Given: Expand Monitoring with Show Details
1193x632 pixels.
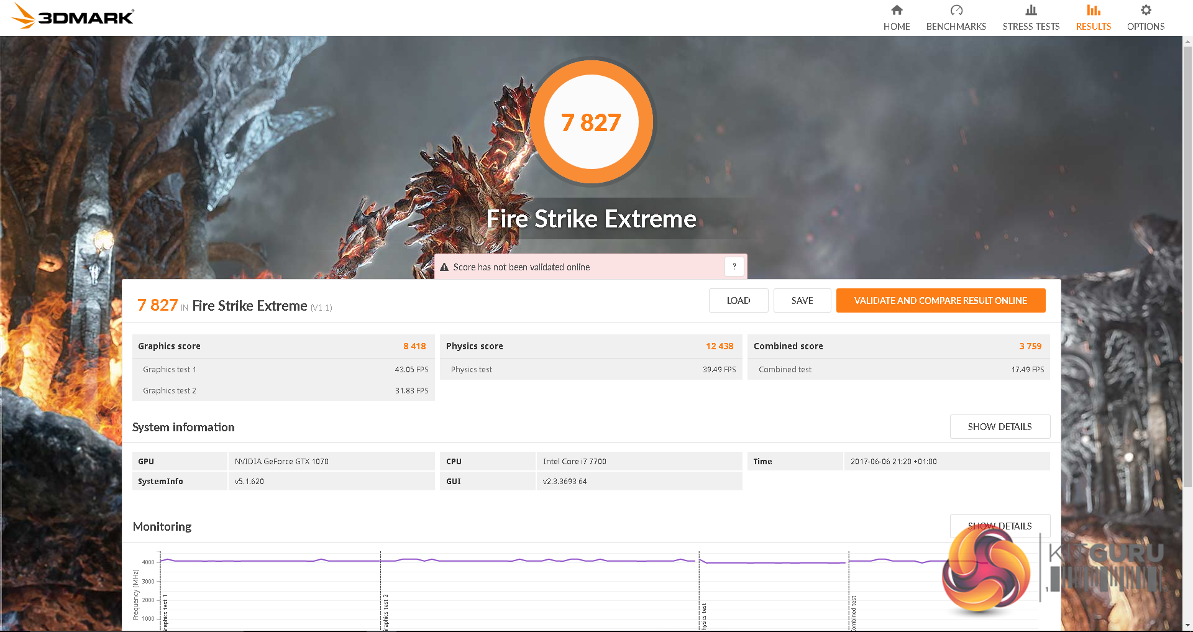Looking at the screenshot, I should click(999, 526).
